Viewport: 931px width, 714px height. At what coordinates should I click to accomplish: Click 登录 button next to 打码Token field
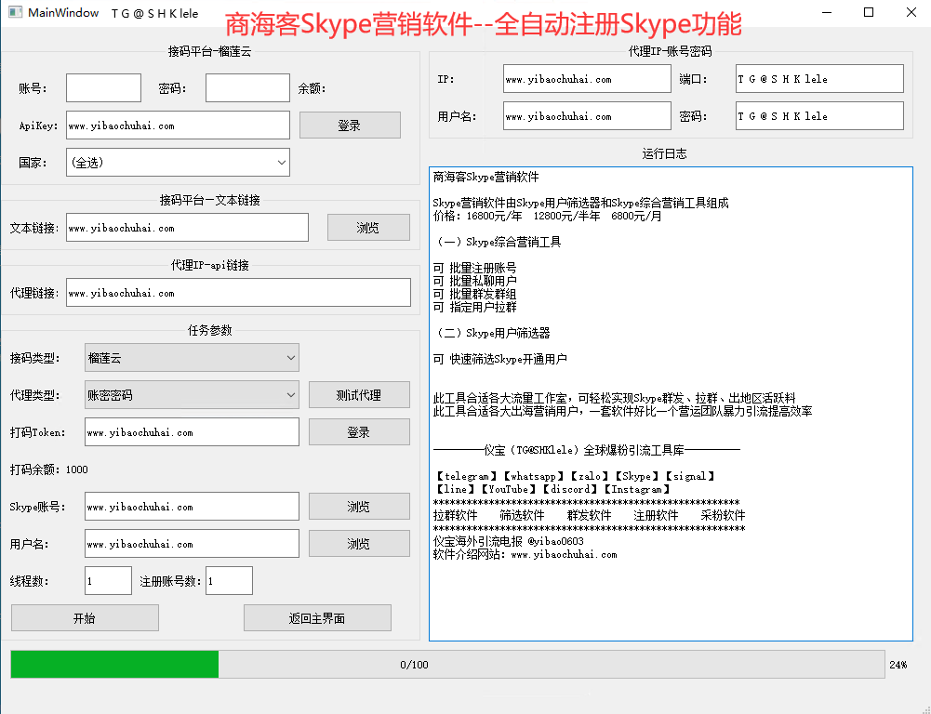(x=359, y=432)
